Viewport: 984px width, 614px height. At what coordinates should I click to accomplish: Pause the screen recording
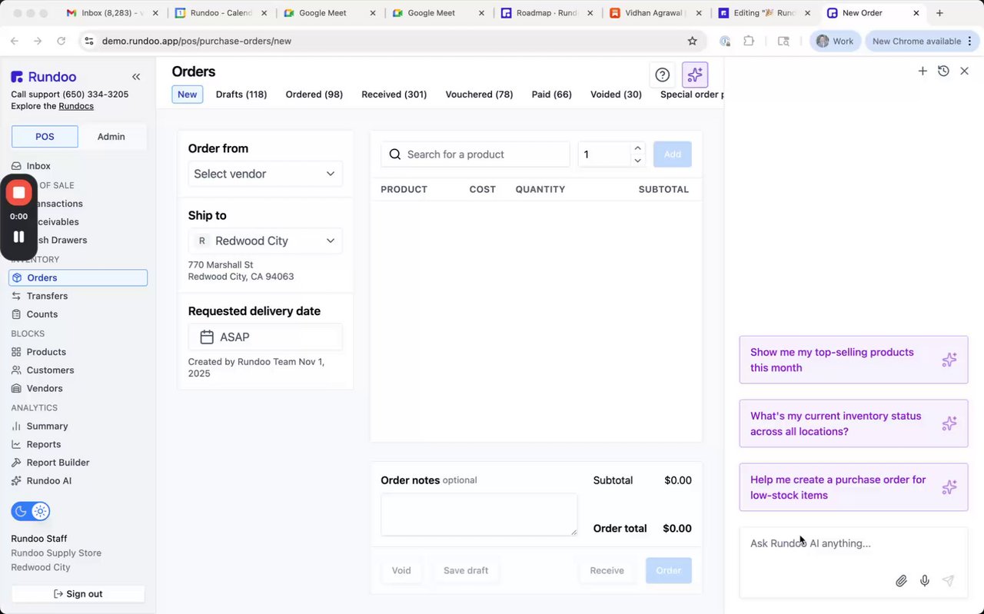pos(19,237)
